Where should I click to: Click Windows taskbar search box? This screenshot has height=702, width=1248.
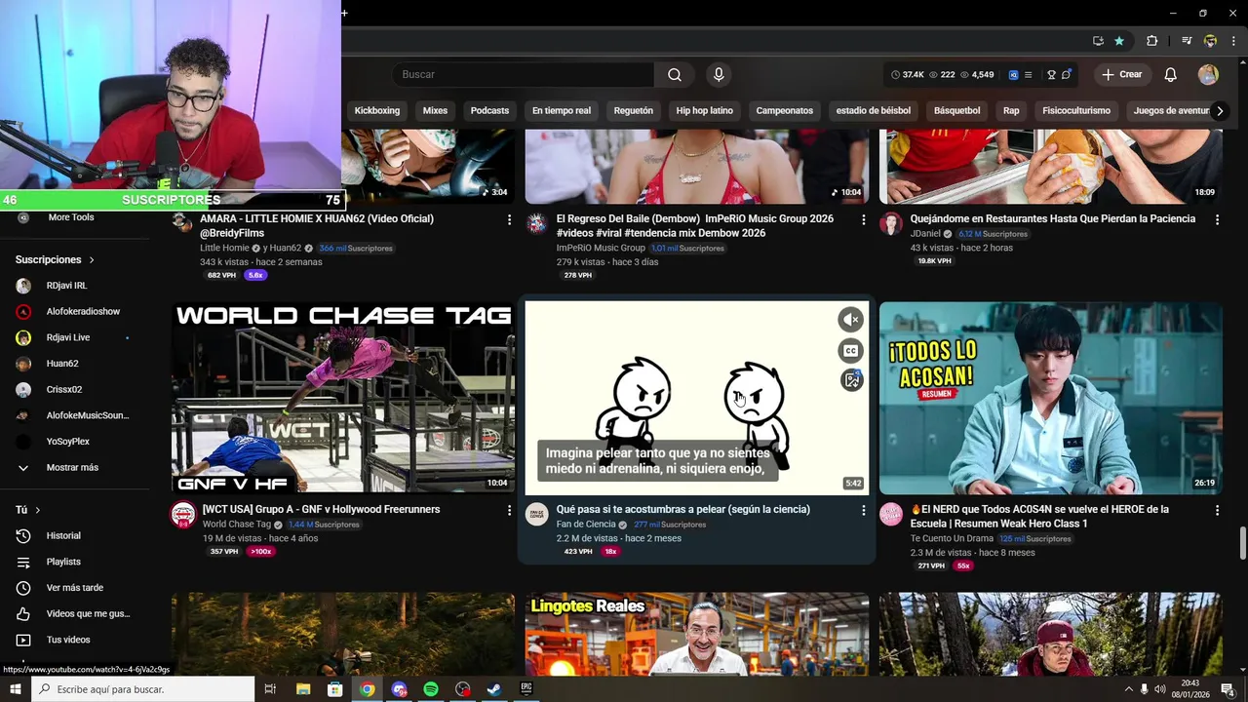pyautogui.click(x=143, y=689)
